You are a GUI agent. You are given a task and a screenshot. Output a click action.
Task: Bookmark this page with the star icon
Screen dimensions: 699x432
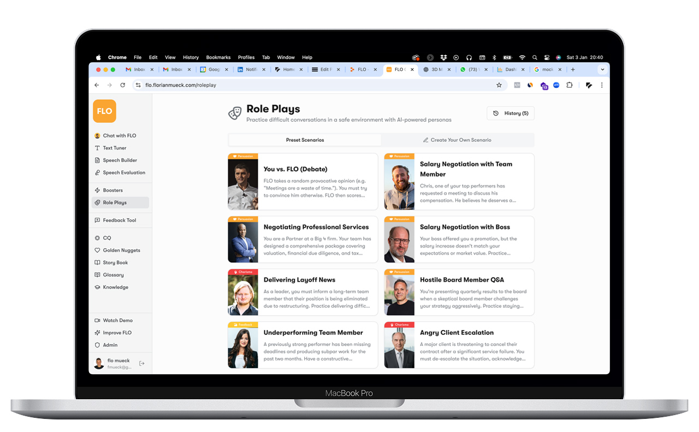[499, 85]
